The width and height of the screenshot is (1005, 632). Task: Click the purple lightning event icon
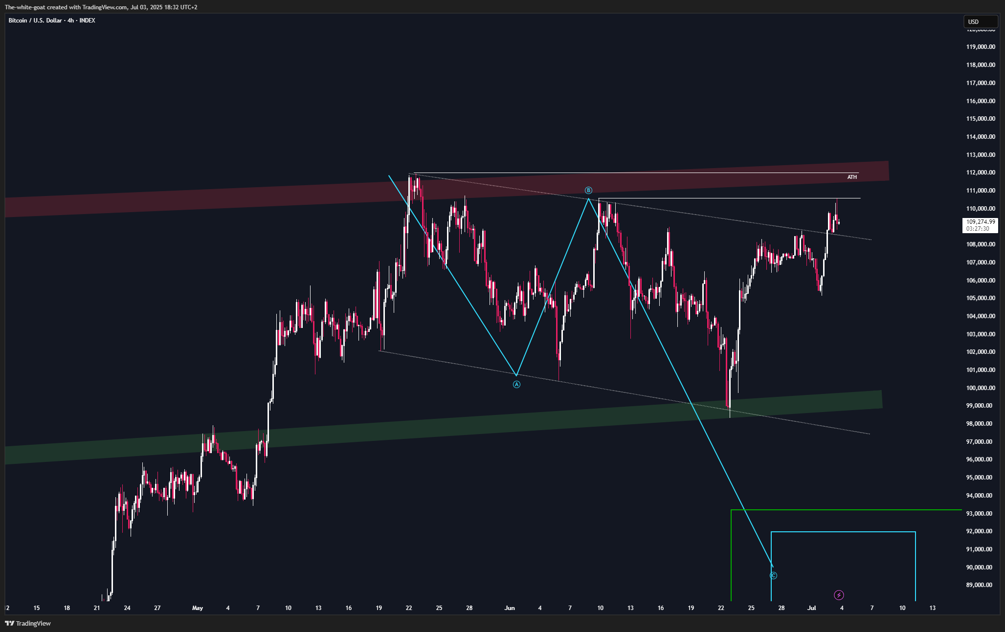point(839,595)
